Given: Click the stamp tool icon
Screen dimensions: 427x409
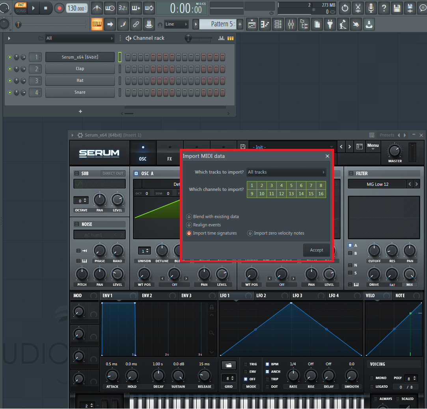Looking at the screenshot, I should pos(149,24).
